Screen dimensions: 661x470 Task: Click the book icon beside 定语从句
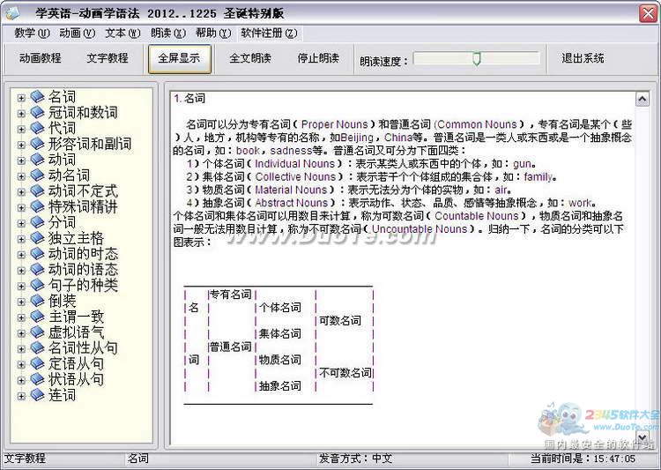[37, 363]
